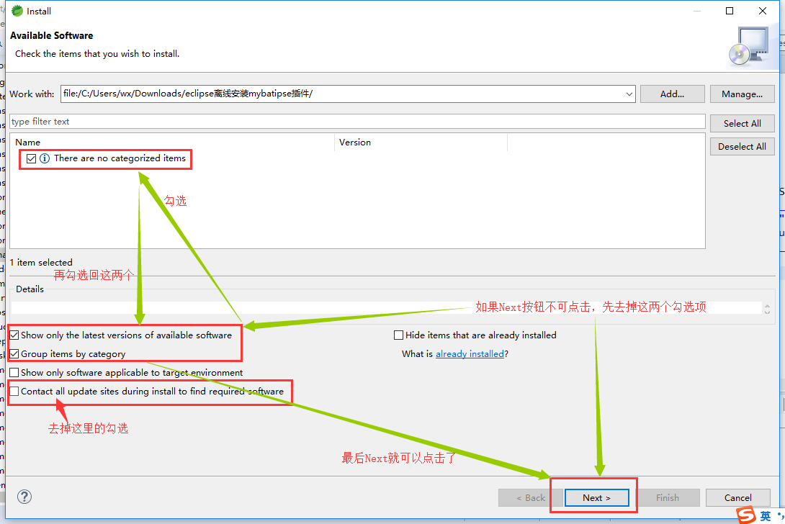Open help via the question mark icon
785x524 pixels.
24,497
